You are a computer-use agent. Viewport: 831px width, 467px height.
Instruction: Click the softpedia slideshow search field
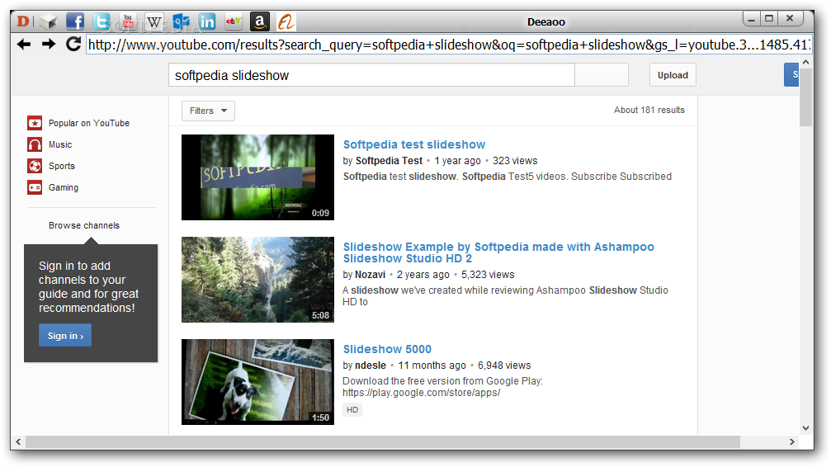coord(371,75)
